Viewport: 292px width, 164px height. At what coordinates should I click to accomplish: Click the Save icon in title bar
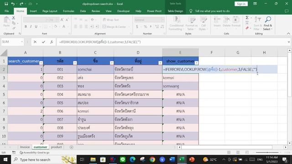pyautogui.click(x=6, y=4)
